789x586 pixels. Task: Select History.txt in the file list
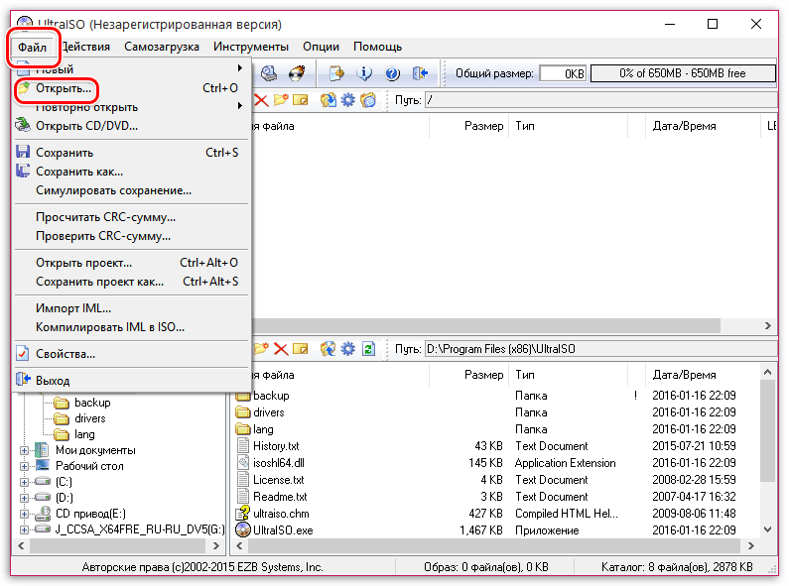(x=276, y=446)
